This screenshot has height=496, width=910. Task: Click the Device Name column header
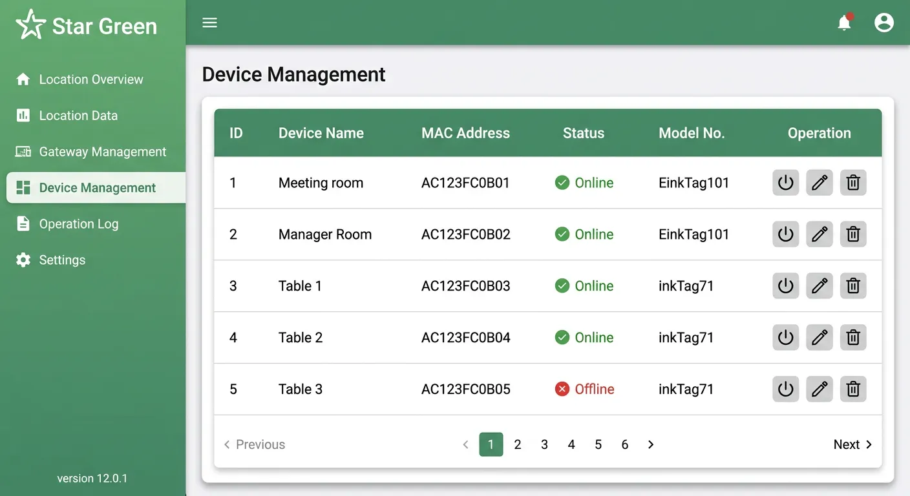pos(321,133)
